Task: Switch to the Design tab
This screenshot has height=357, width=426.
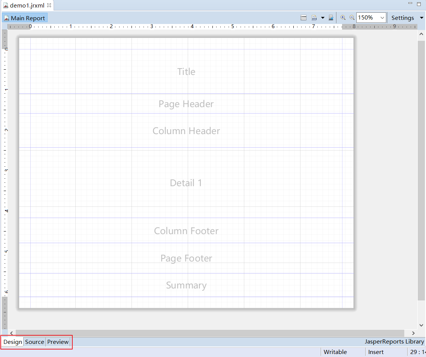Action: click(13, 342)
